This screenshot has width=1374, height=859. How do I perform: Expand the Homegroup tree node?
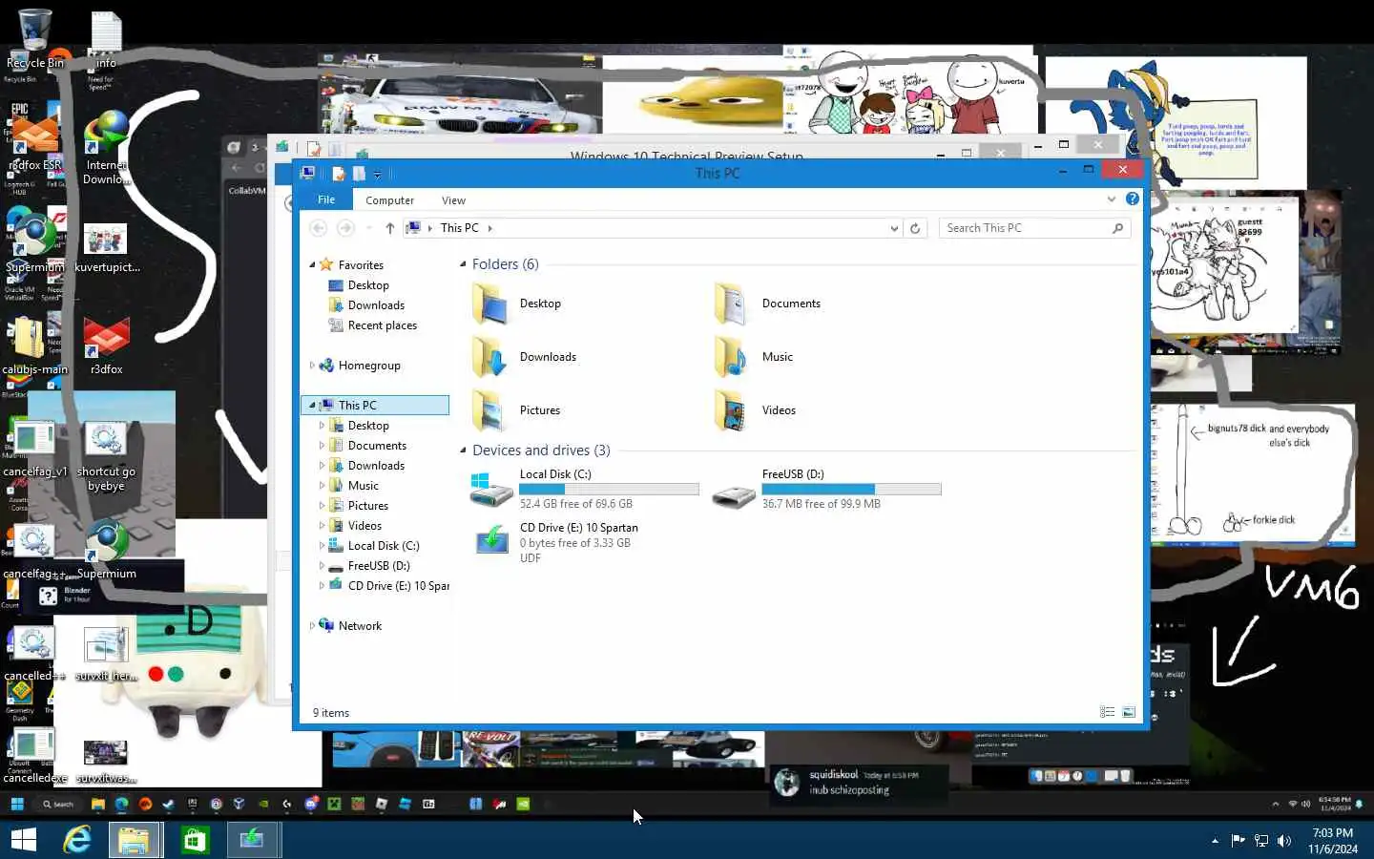(312, 366)
